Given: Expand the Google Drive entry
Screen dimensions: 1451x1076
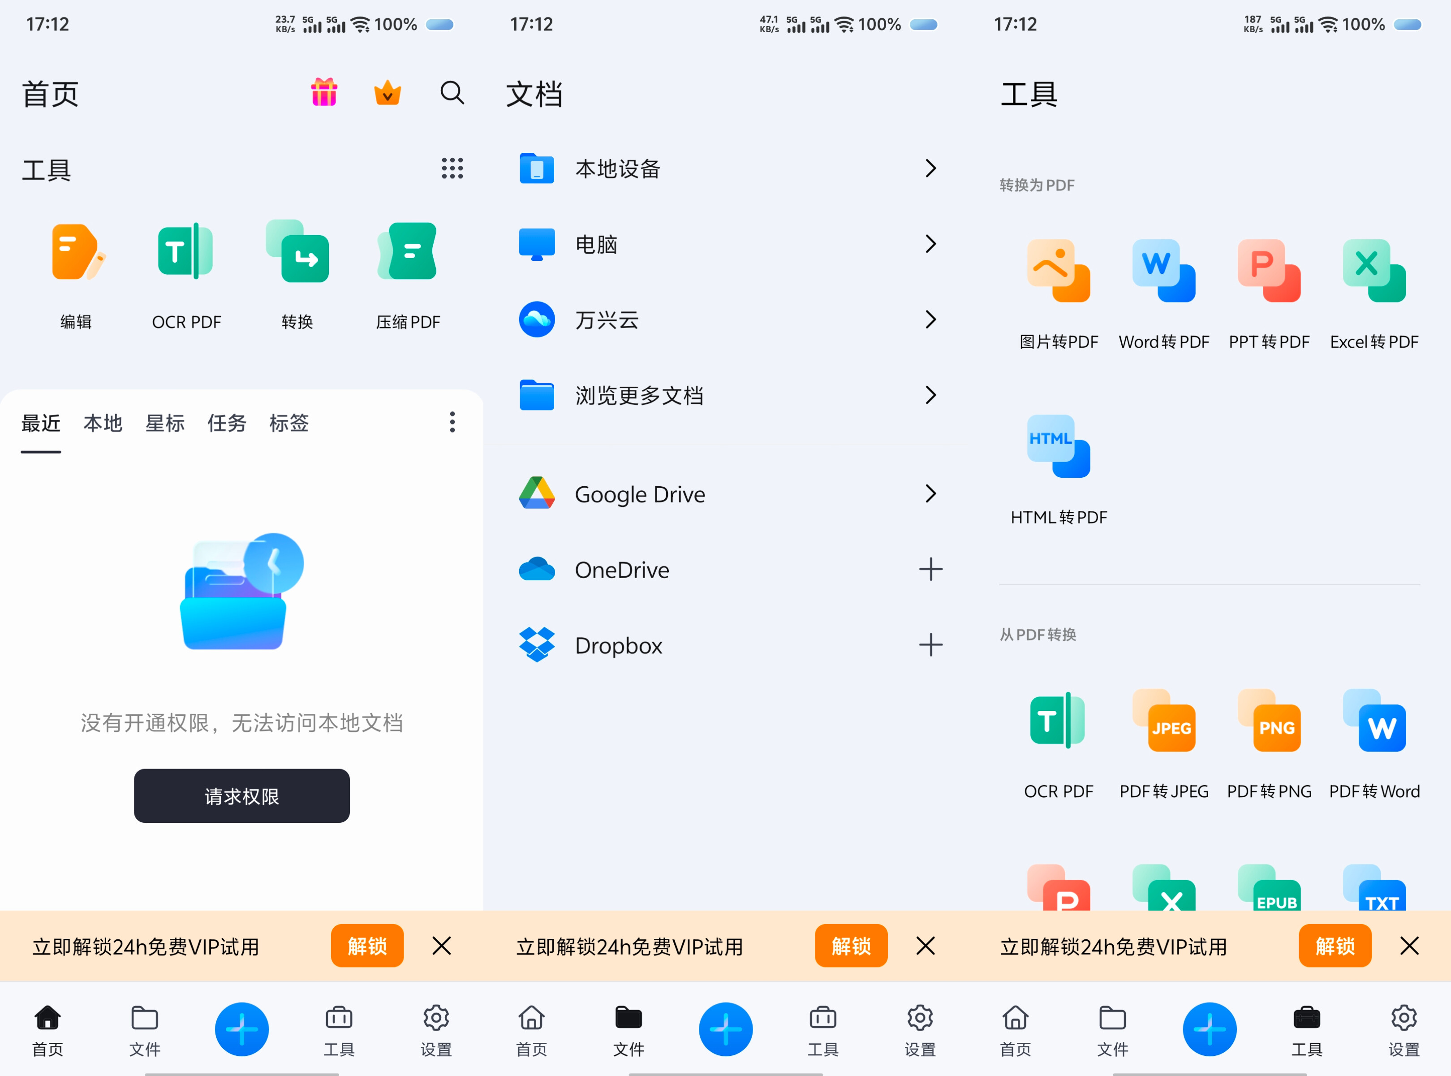Looking at the screenshot, I should 931,494.
